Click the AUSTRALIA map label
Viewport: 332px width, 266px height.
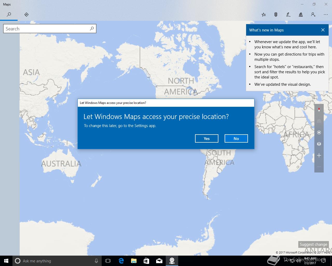click(61, 164)
